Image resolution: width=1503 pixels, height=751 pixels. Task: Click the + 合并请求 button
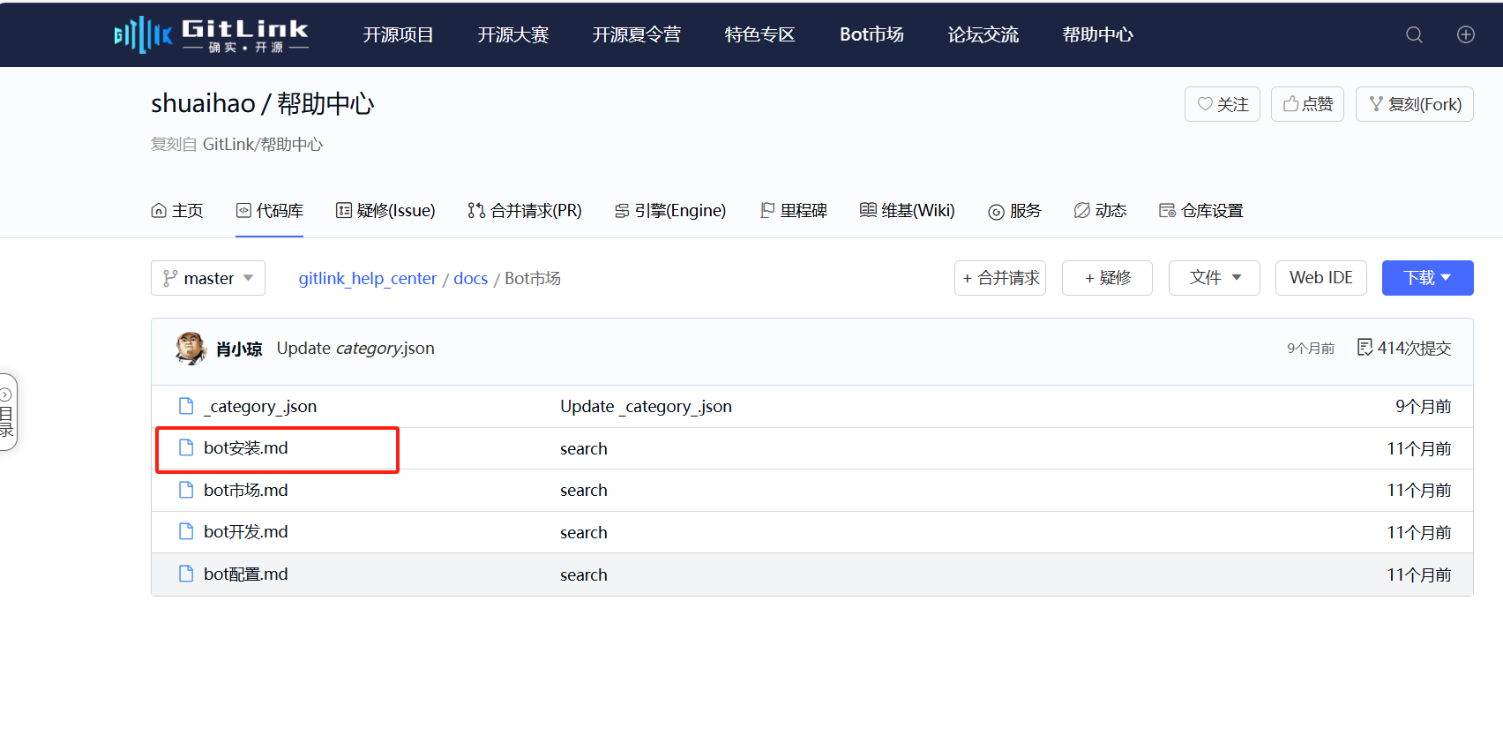point(1000,278)
